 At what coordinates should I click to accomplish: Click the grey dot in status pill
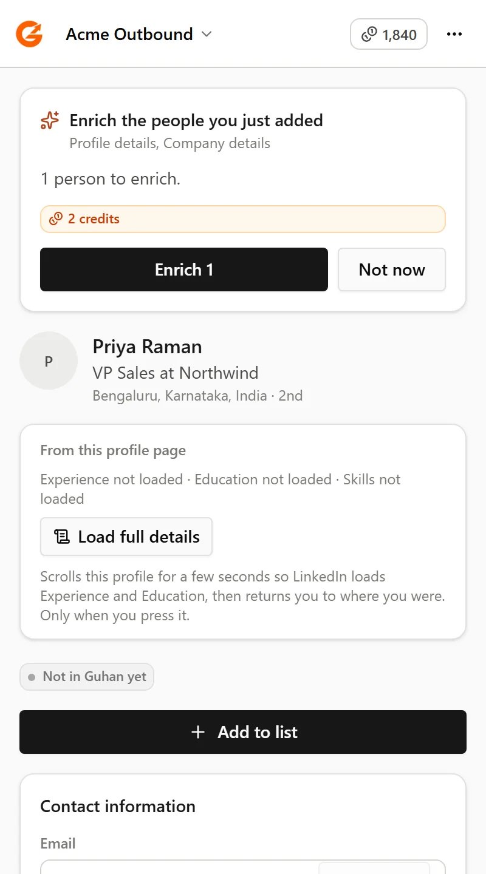32,677
